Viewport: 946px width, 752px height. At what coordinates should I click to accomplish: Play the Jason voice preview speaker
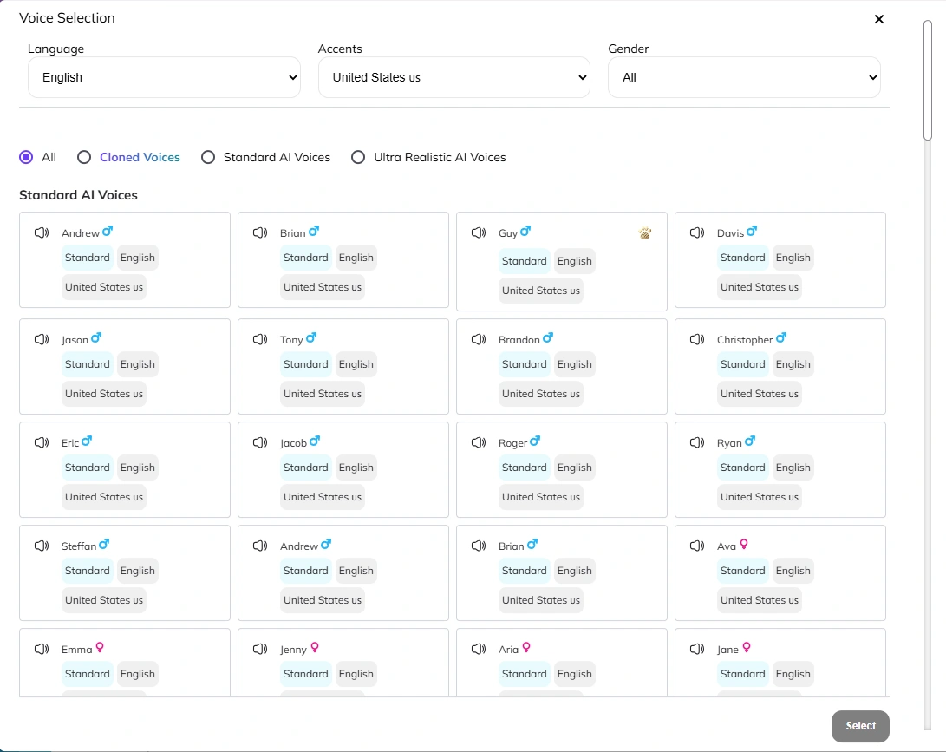pyautogui.click(x=42, y=340)
